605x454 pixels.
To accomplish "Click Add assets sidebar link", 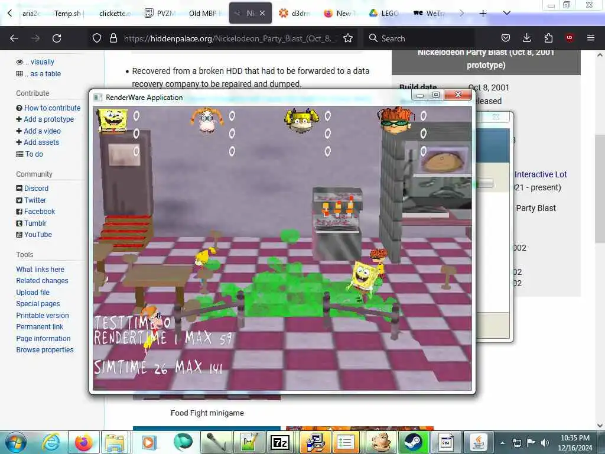I will (41, 142).
